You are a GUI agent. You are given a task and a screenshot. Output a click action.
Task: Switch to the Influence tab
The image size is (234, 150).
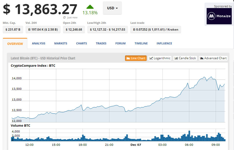click(164, 44)
